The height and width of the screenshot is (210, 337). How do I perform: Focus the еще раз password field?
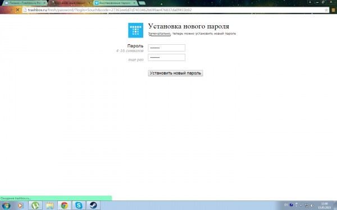coord(167,58)
